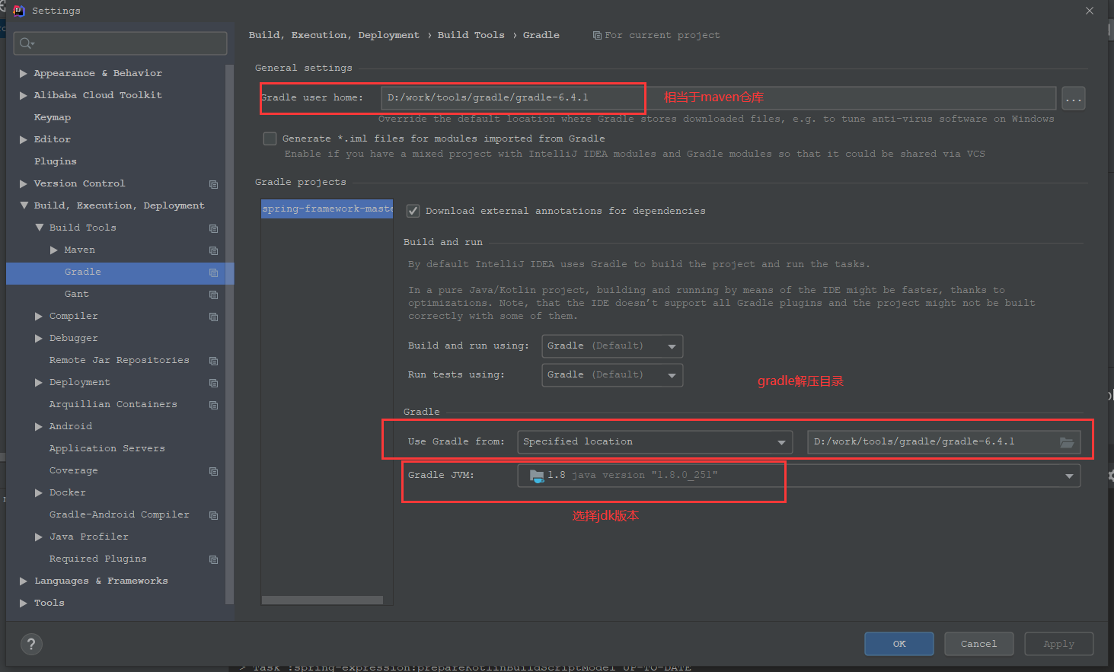Click the settings search field
The image size is (1114, 672).
(x=120, y=43)
